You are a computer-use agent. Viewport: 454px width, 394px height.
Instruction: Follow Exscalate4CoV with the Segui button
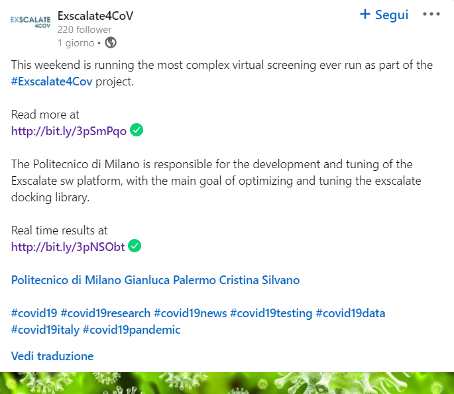pyautogui.click(x=384, y=15)
